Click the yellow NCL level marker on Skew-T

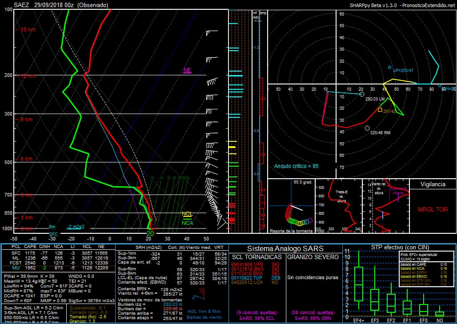pos(187,214)
